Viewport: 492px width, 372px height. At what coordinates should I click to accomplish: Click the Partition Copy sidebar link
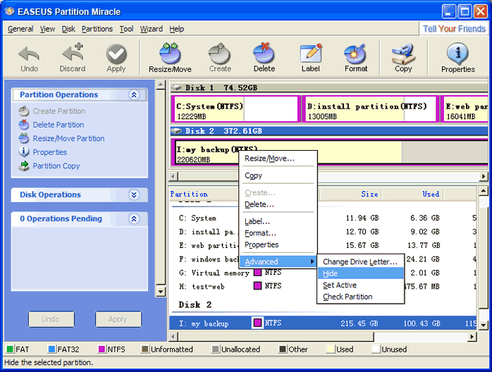coord(56,166)
